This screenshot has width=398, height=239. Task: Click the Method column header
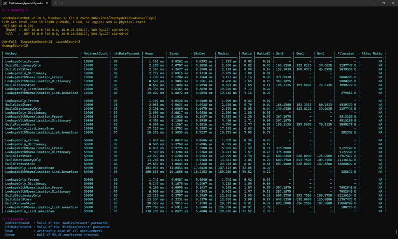12,53
